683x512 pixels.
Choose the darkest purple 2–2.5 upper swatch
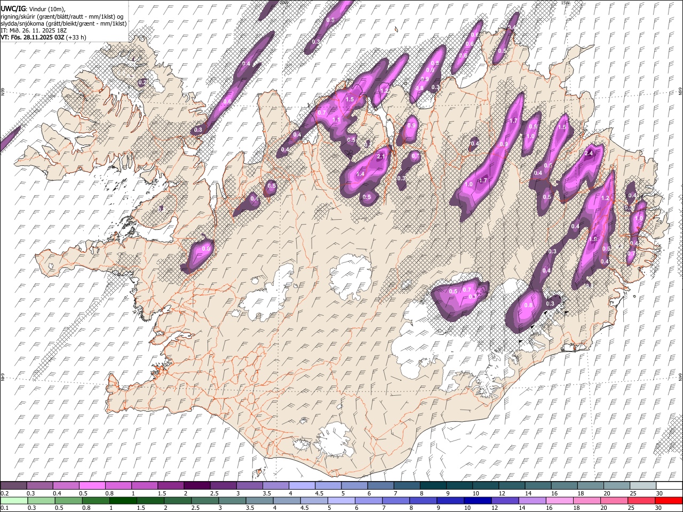197,485
